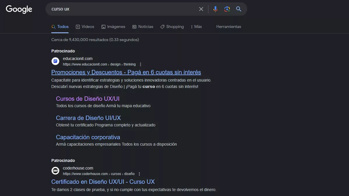Clear the search query using the X icon

tap(201, 9)
